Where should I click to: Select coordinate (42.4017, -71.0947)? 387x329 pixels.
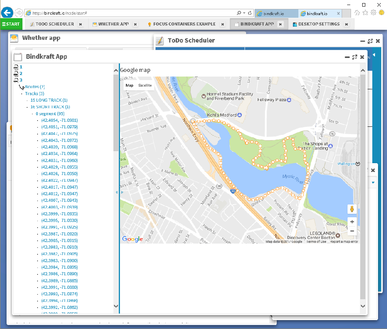coord(60,187)
